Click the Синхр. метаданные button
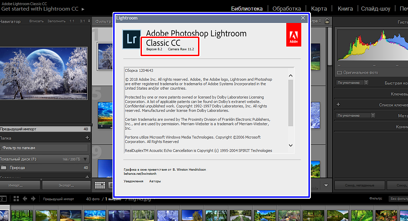Viewport: 408px width, 221px height. coord(359,185)
